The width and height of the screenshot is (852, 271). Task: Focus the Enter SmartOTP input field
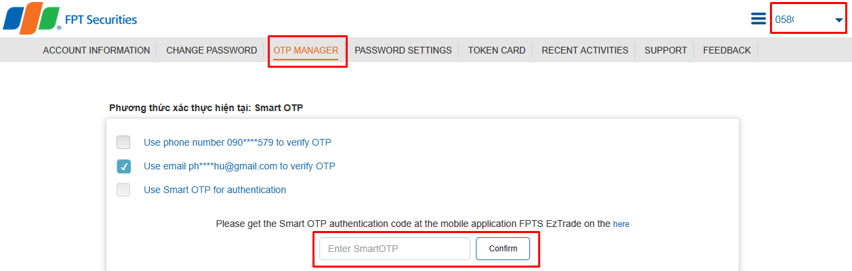click(x=394, y=249)
